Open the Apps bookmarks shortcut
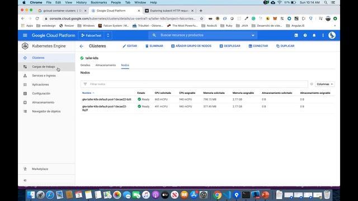This screenshot has height=201, width=358. point(27,26)
